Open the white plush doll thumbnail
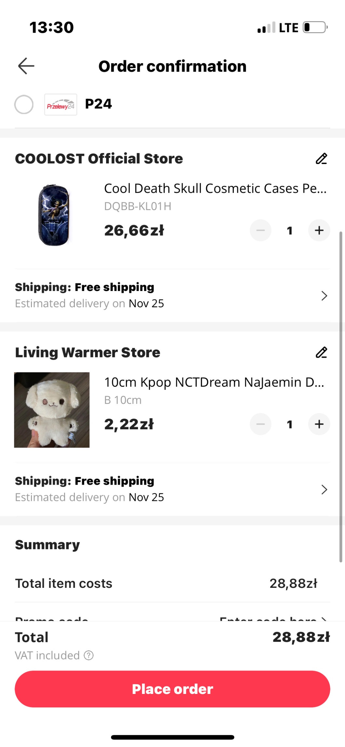 click(x=52, y=410)
